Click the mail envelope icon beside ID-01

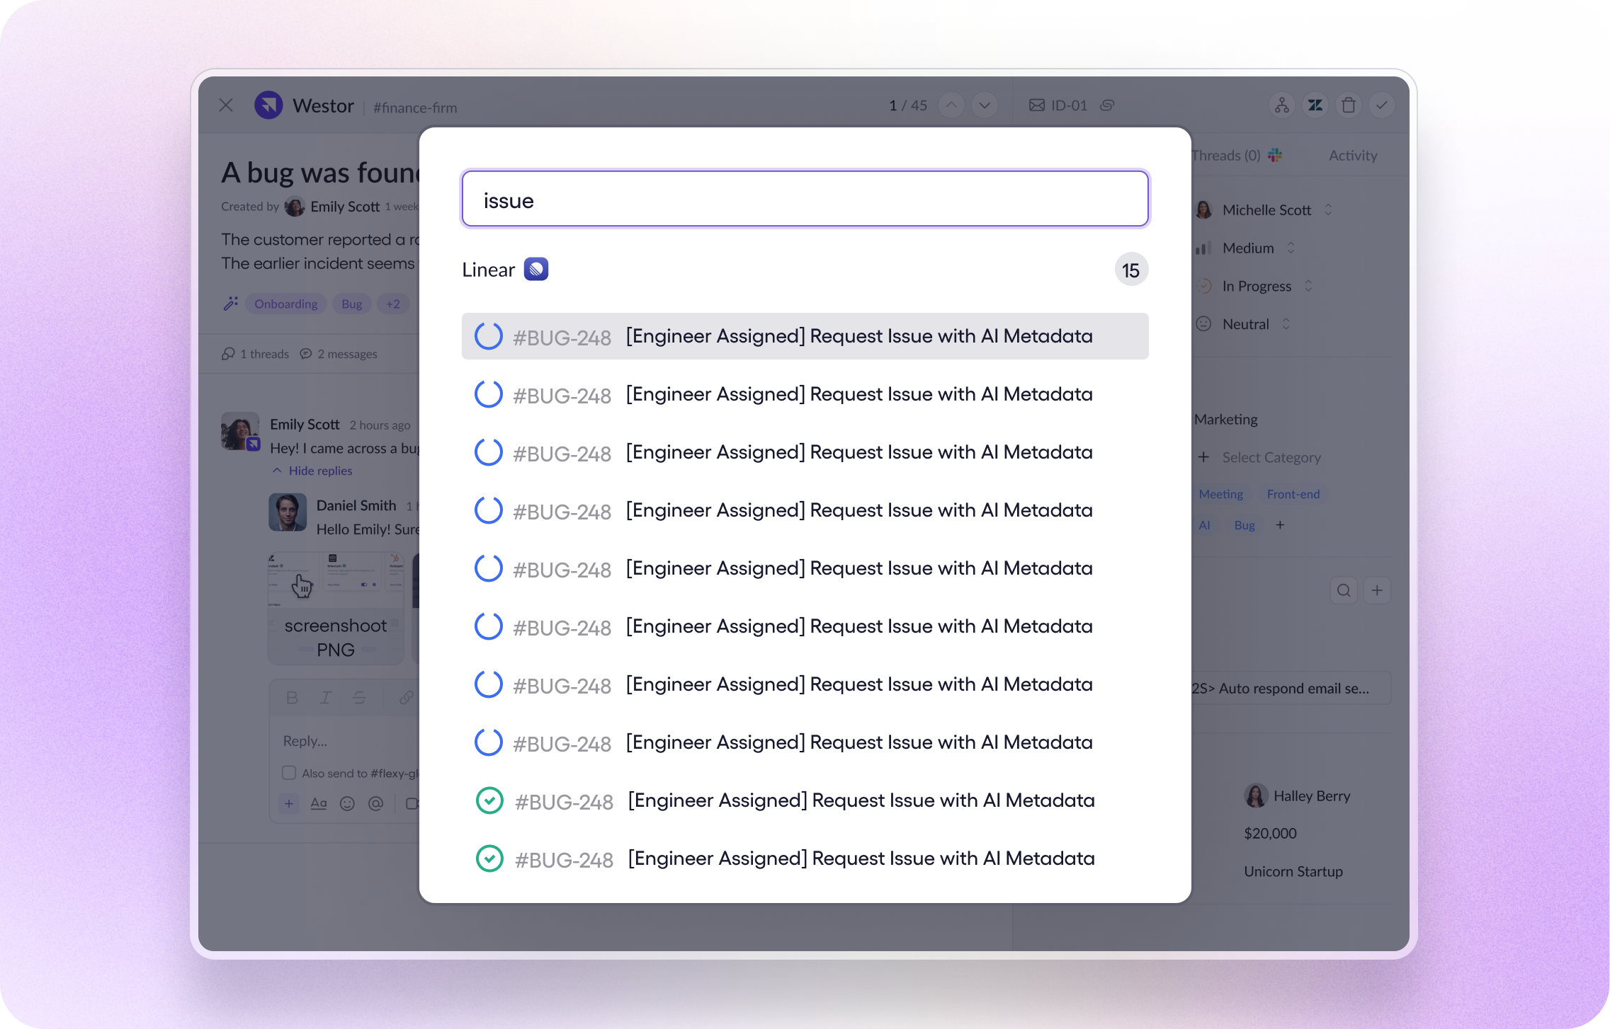click(1036, 105)
